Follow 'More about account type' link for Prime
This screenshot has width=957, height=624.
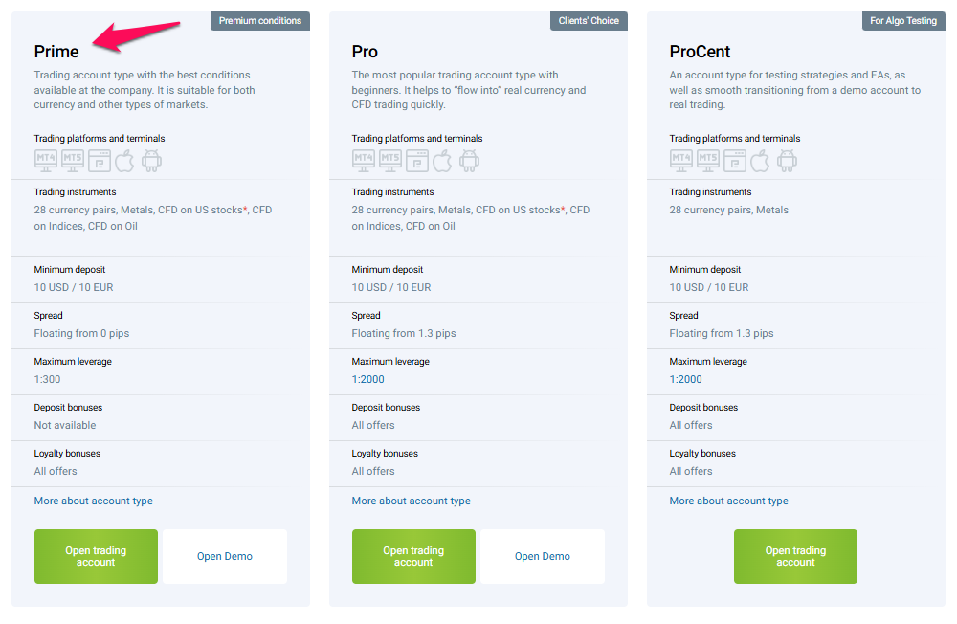94,501
